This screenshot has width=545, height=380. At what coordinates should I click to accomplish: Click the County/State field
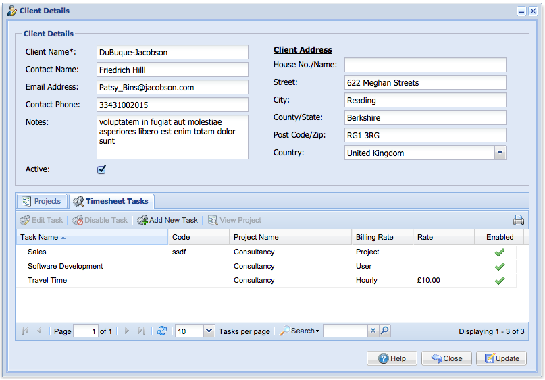pos(425,117)
